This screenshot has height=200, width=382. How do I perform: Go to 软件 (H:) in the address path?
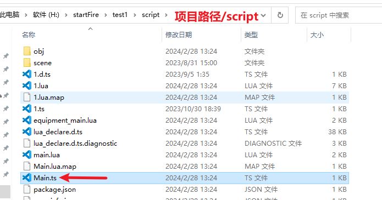pos(46,15)
